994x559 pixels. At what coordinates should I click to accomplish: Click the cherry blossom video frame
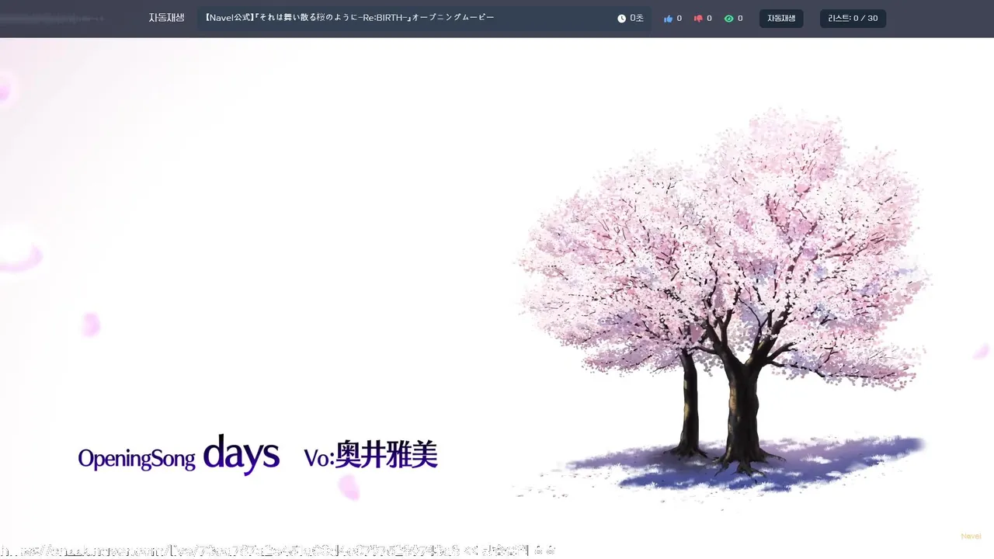497,298
